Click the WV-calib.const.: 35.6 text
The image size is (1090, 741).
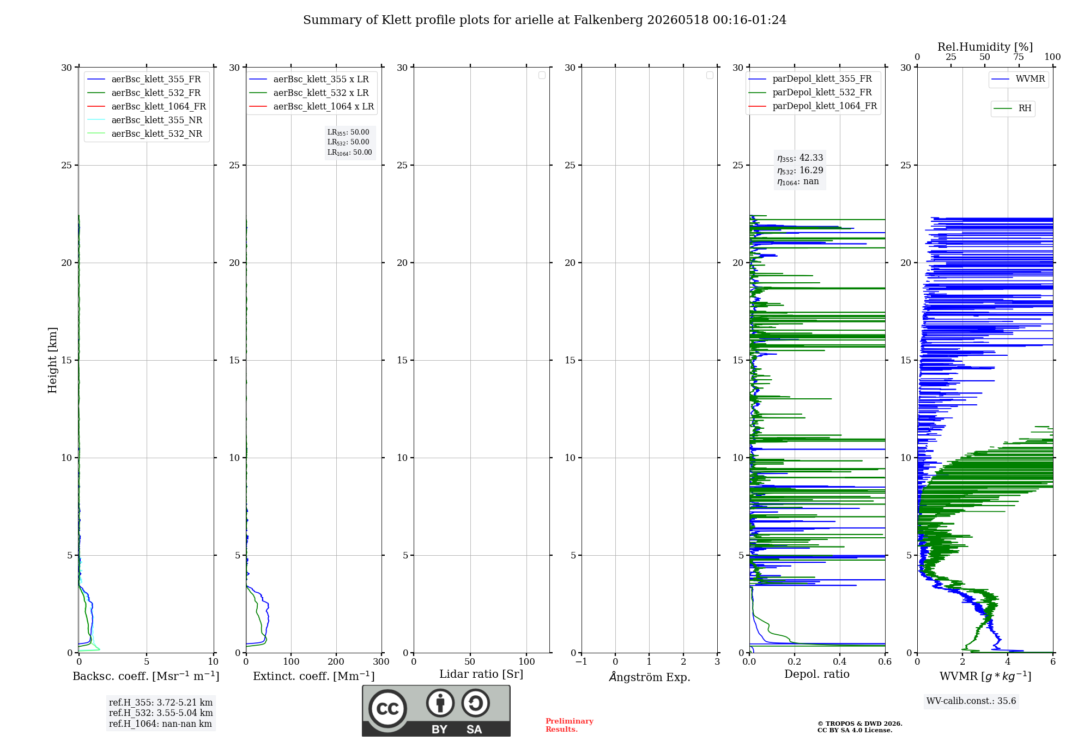(x=971, y=701)
